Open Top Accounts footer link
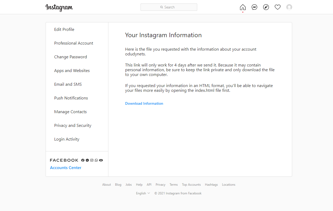The height and width of the screenshot is (211, 333). (191, 185)
